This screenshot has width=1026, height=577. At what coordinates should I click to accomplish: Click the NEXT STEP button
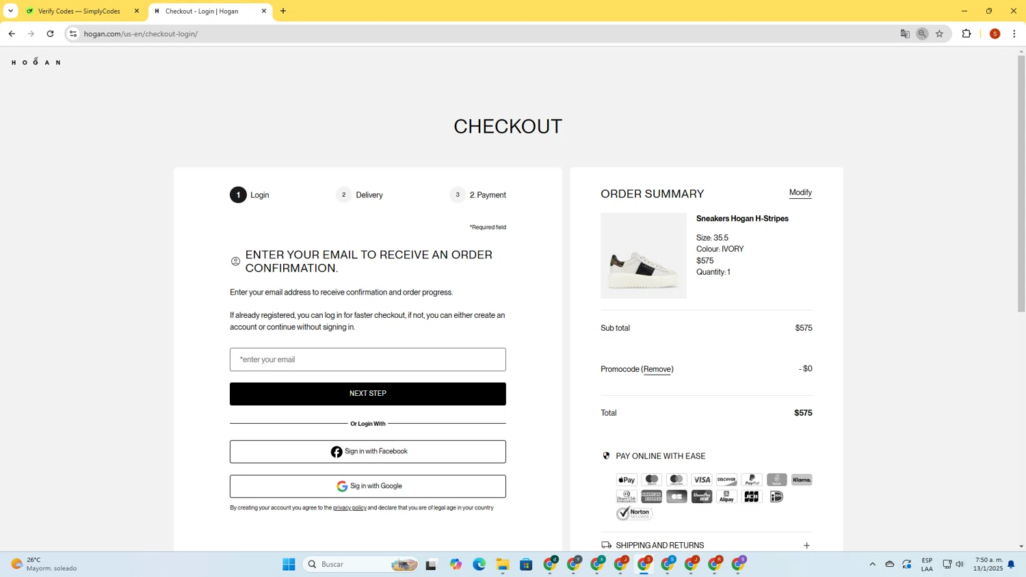point(368,394)
